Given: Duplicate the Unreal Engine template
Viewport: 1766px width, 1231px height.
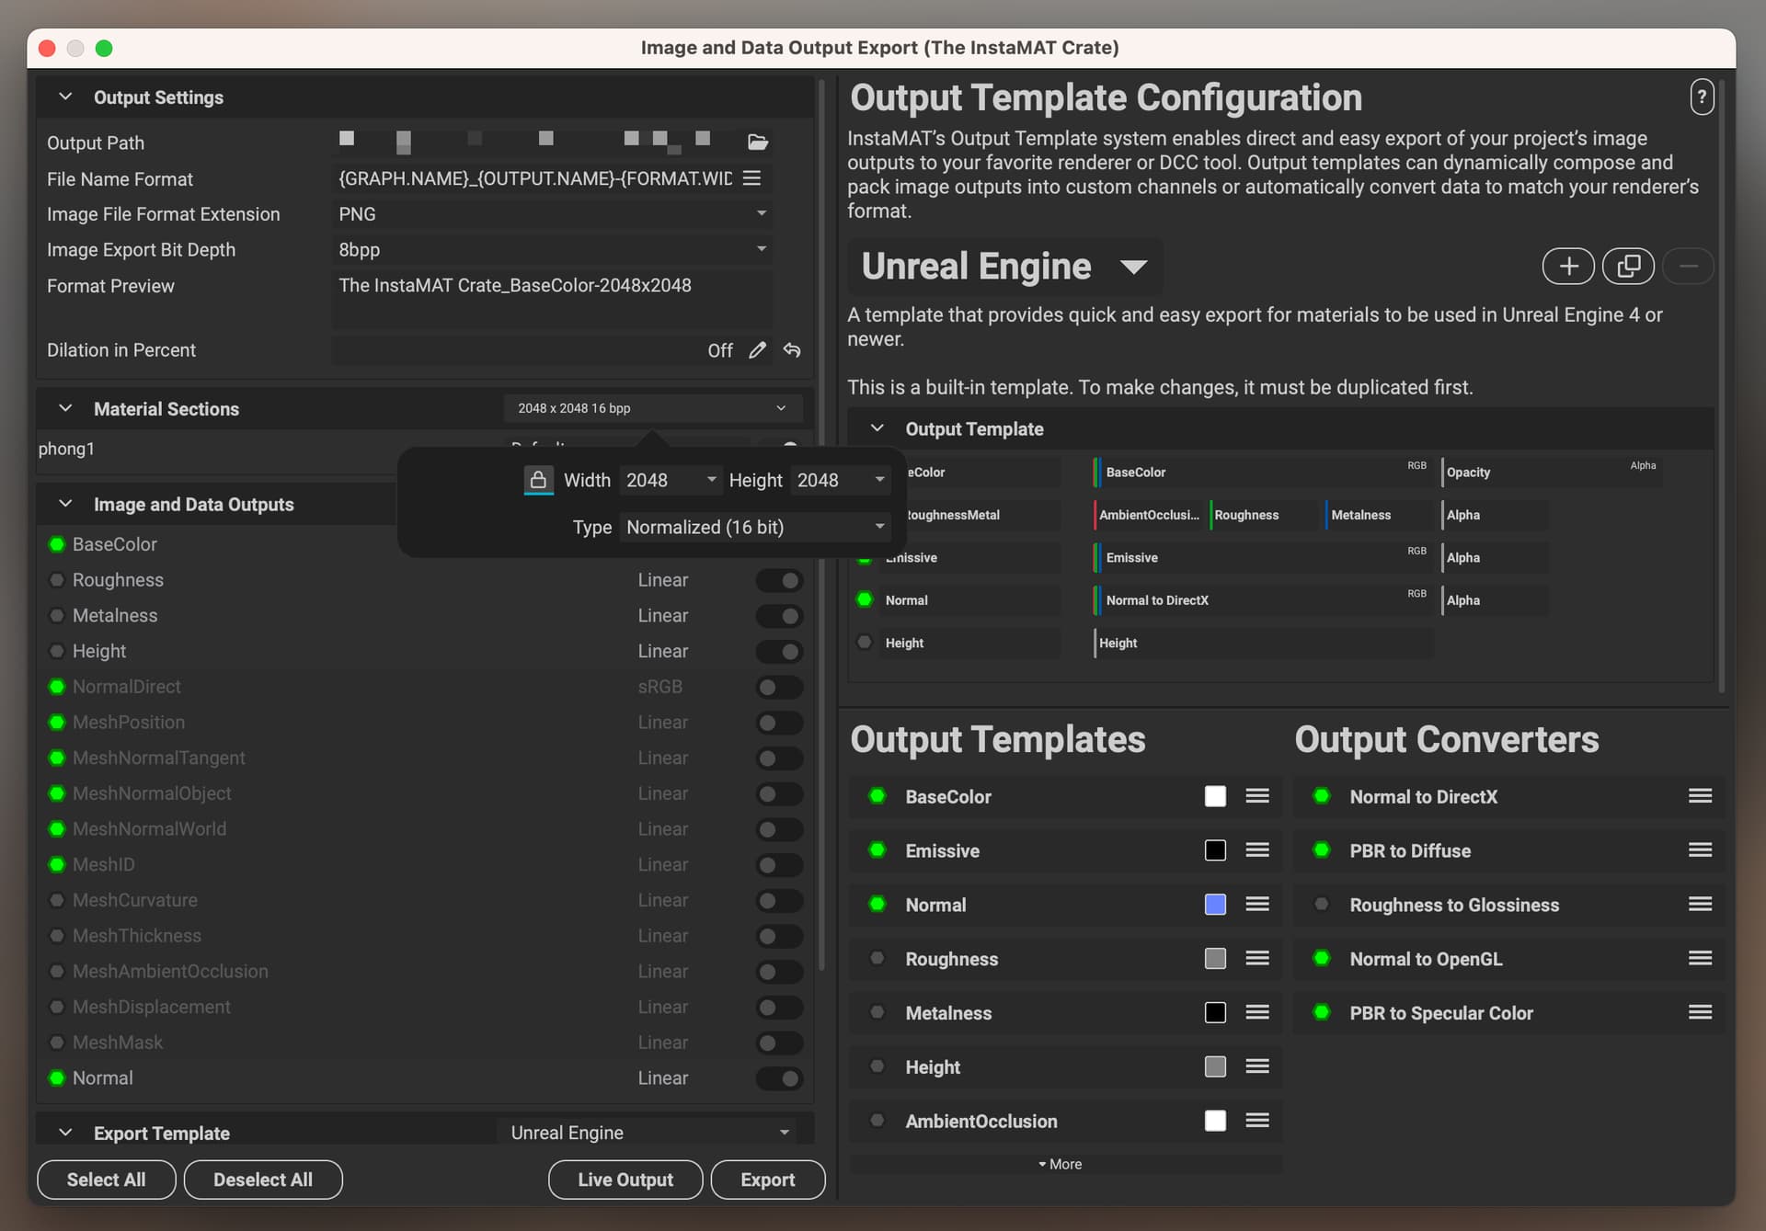Looking at the screenshot, I should point(1627,267).
